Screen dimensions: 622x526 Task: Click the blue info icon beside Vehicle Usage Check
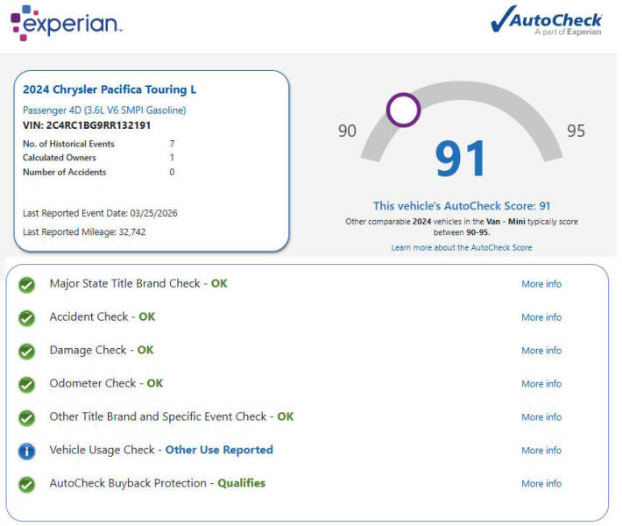coord(26,451)
